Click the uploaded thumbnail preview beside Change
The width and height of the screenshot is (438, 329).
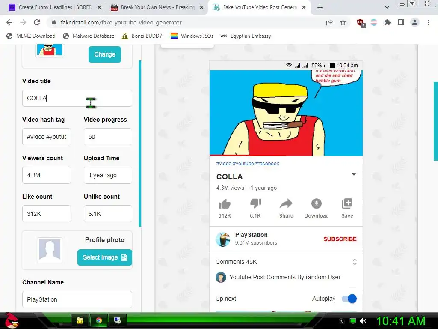tap(50, 51)
